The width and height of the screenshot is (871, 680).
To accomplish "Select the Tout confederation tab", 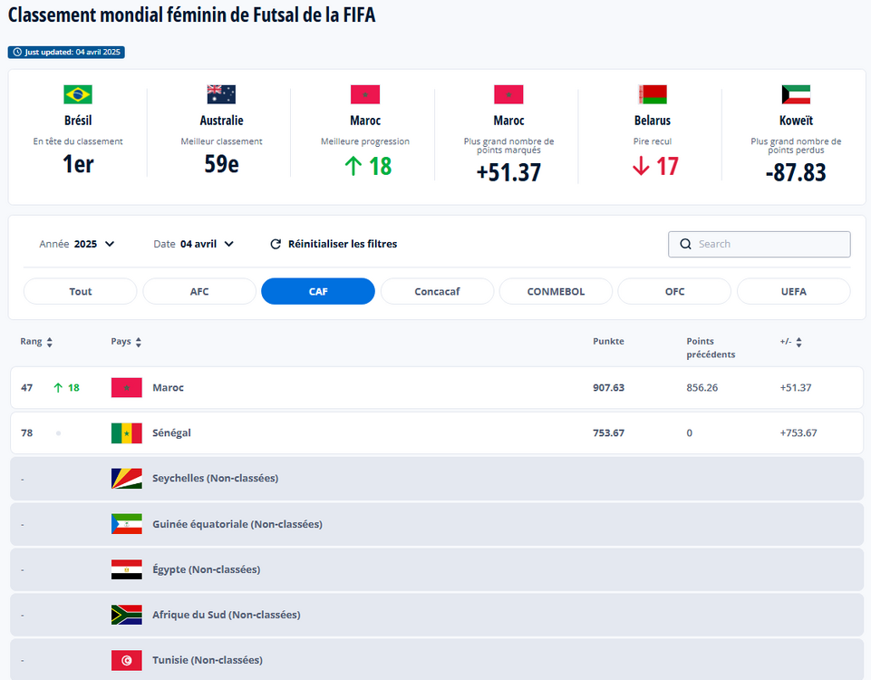I will point(81,291).
